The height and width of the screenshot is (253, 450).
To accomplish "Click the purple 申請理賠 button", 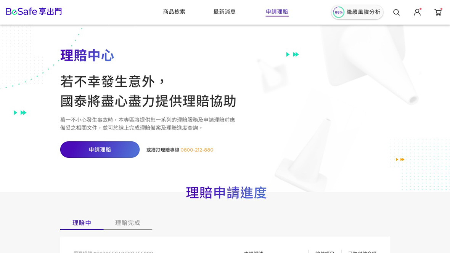I will pos(100,150).
